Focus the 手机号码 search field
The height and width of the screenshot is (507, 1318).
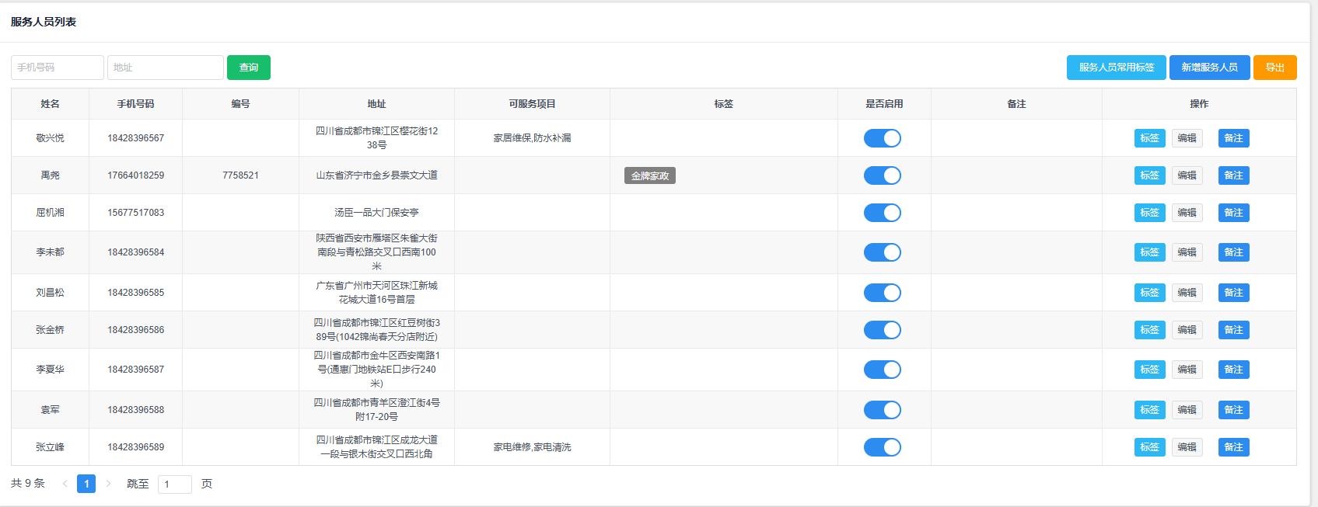(58, 68)
